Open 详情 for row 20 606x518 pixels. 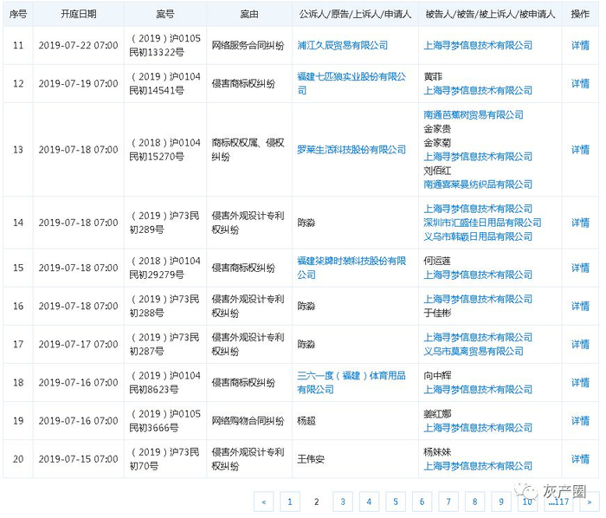pyautogui.click(x=580, y=459)
